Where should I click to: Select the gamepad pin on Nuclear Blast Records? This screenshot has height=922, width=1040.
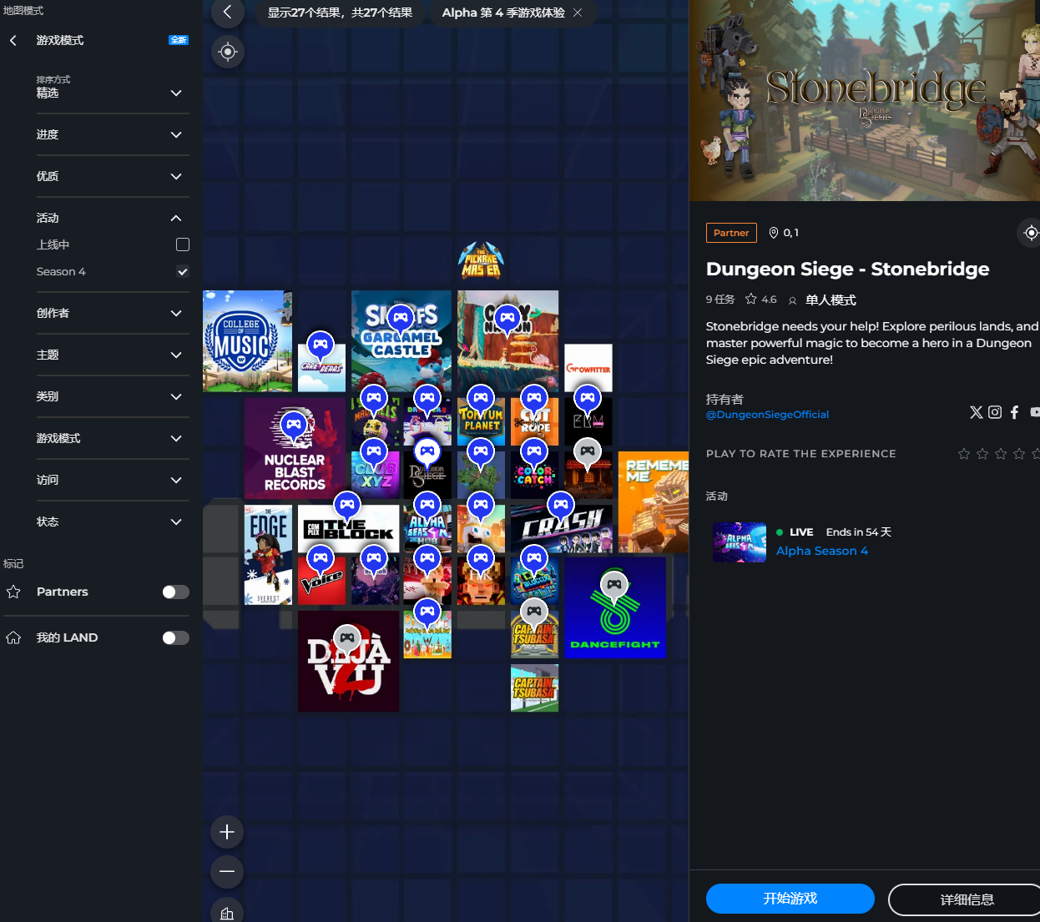[x=294, y=427]
